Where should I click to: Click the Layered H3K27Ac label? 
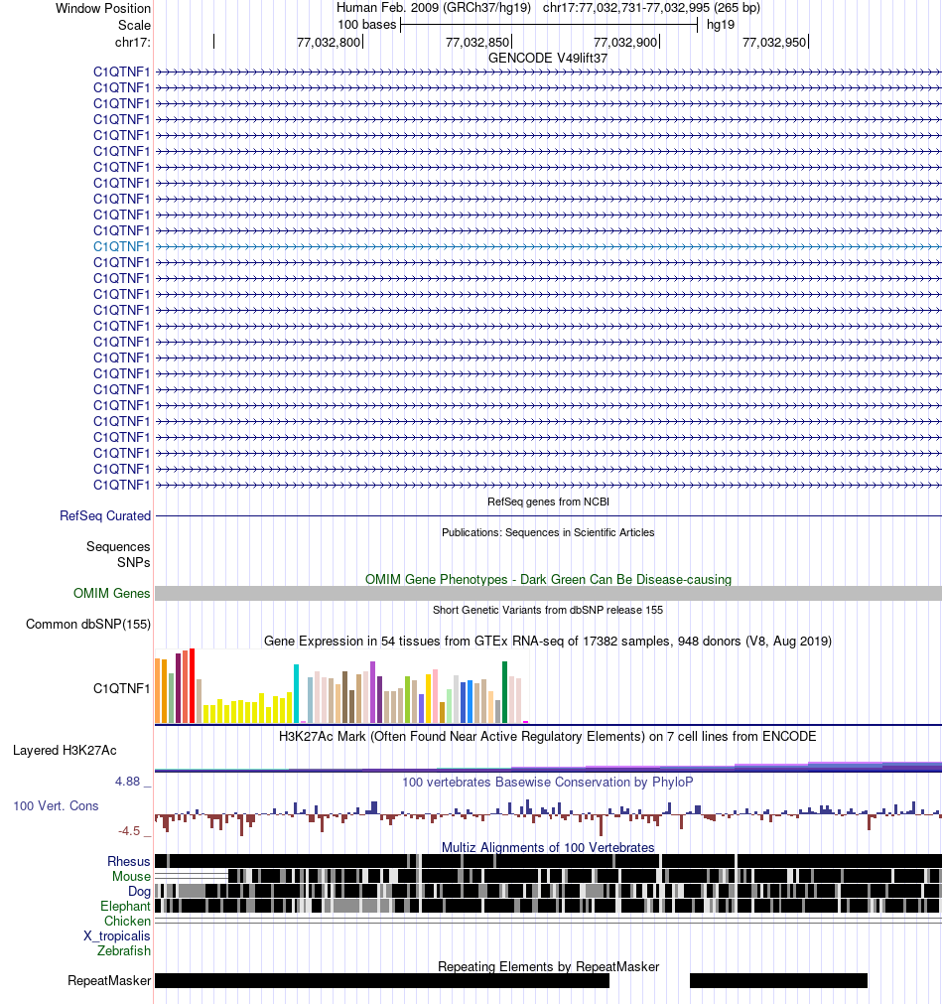65,750
